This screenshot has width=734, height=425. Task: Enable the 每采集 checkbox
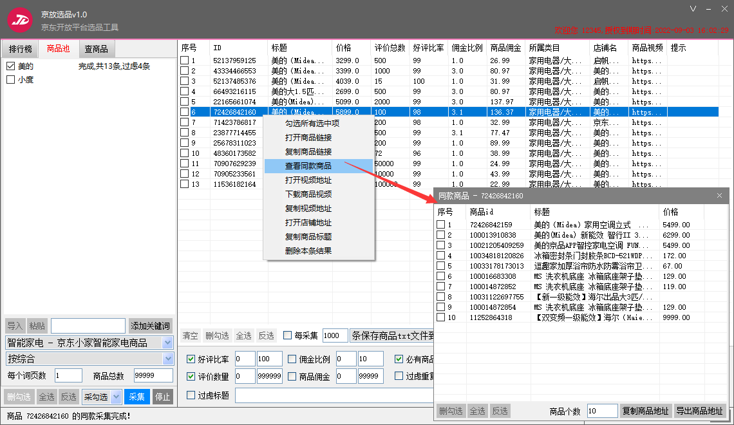tap(287, 335)
